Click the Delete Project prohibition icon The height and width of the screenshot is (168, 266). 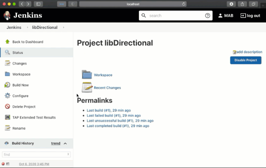pyautogui.click(x=7, y=107)
